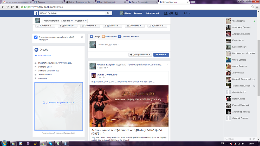Open the forum.averia.ws post URL link

tap(123, 82)
